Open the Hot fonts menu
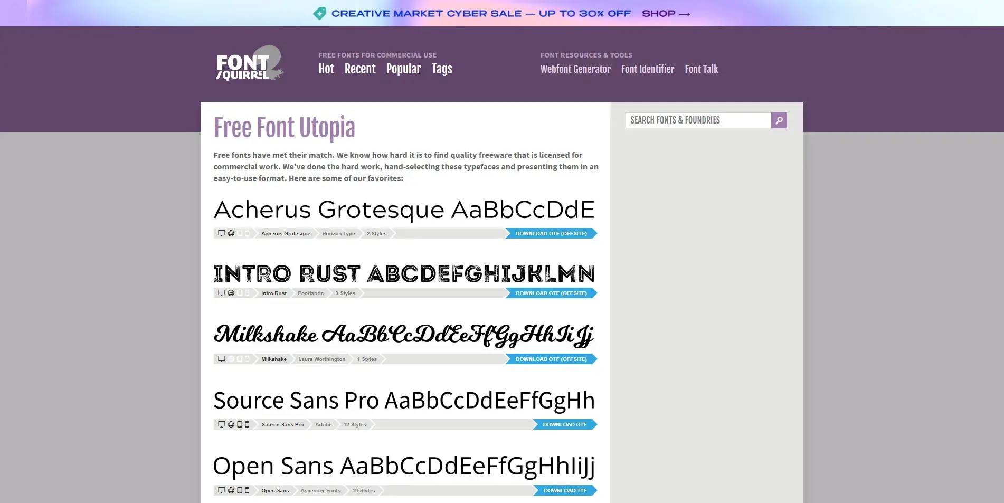Viewport: 1004px width, 503px height. click(x=326, y=69)
